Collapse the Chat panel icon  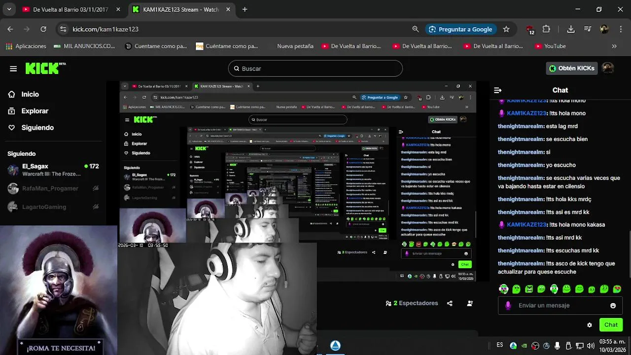[x=497, y=90]
